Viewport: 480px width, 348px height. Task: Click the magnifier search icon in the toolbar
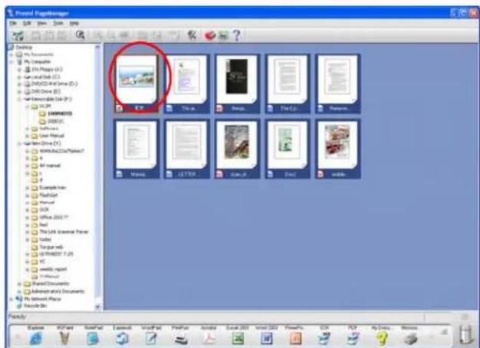81,35
